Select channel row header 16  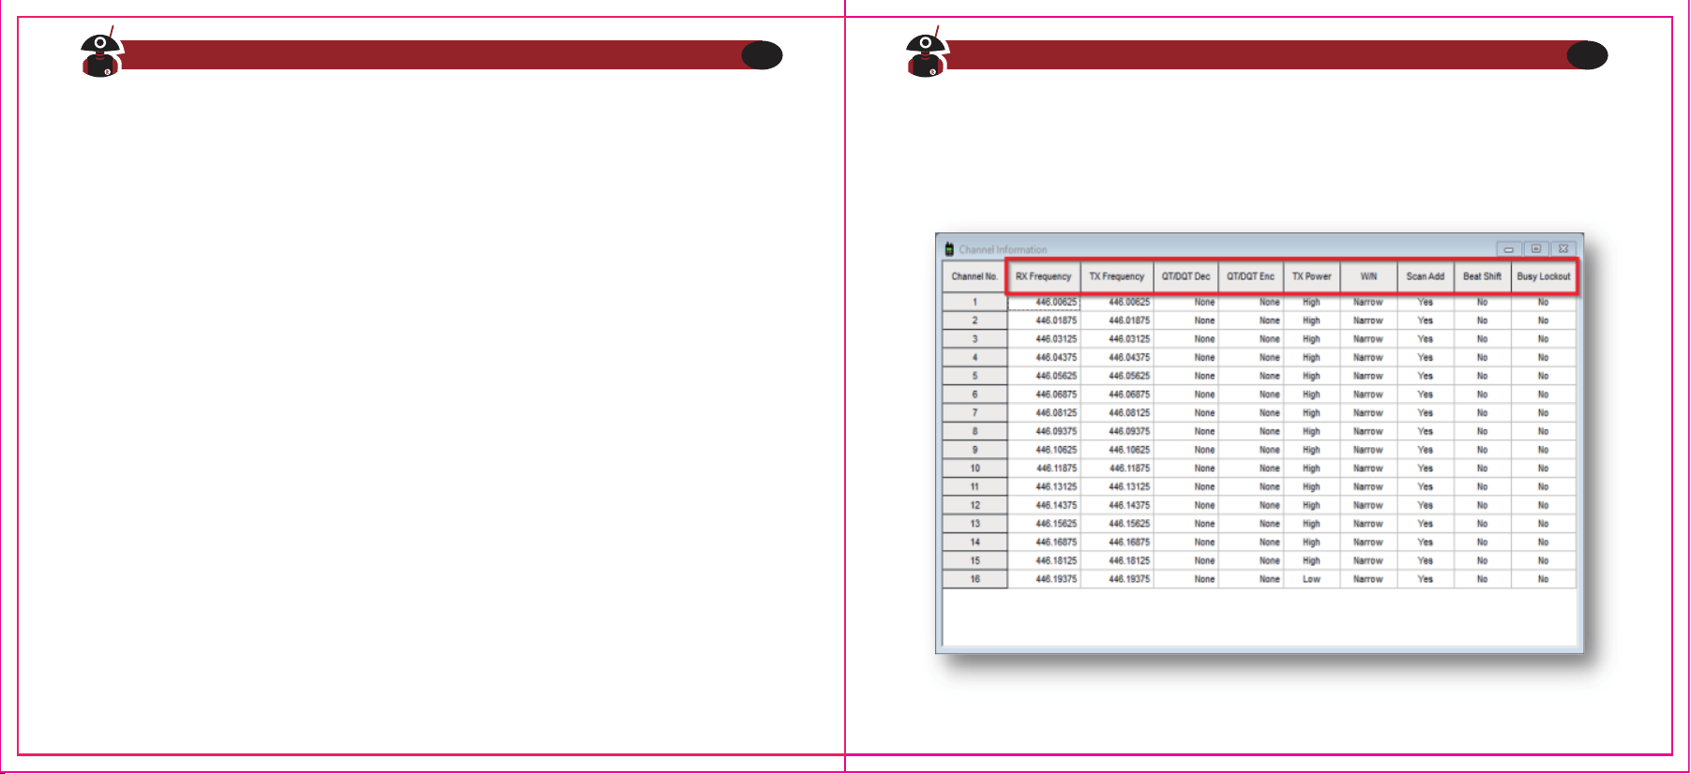click(x=974, y=579)
